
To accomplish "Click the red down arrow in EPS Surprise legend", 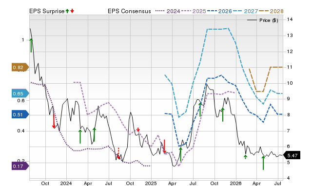I will 72,11.
